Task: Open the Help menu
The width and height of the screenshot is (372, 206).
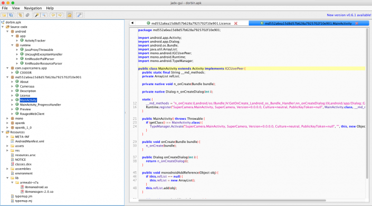Action: (50, 8)
